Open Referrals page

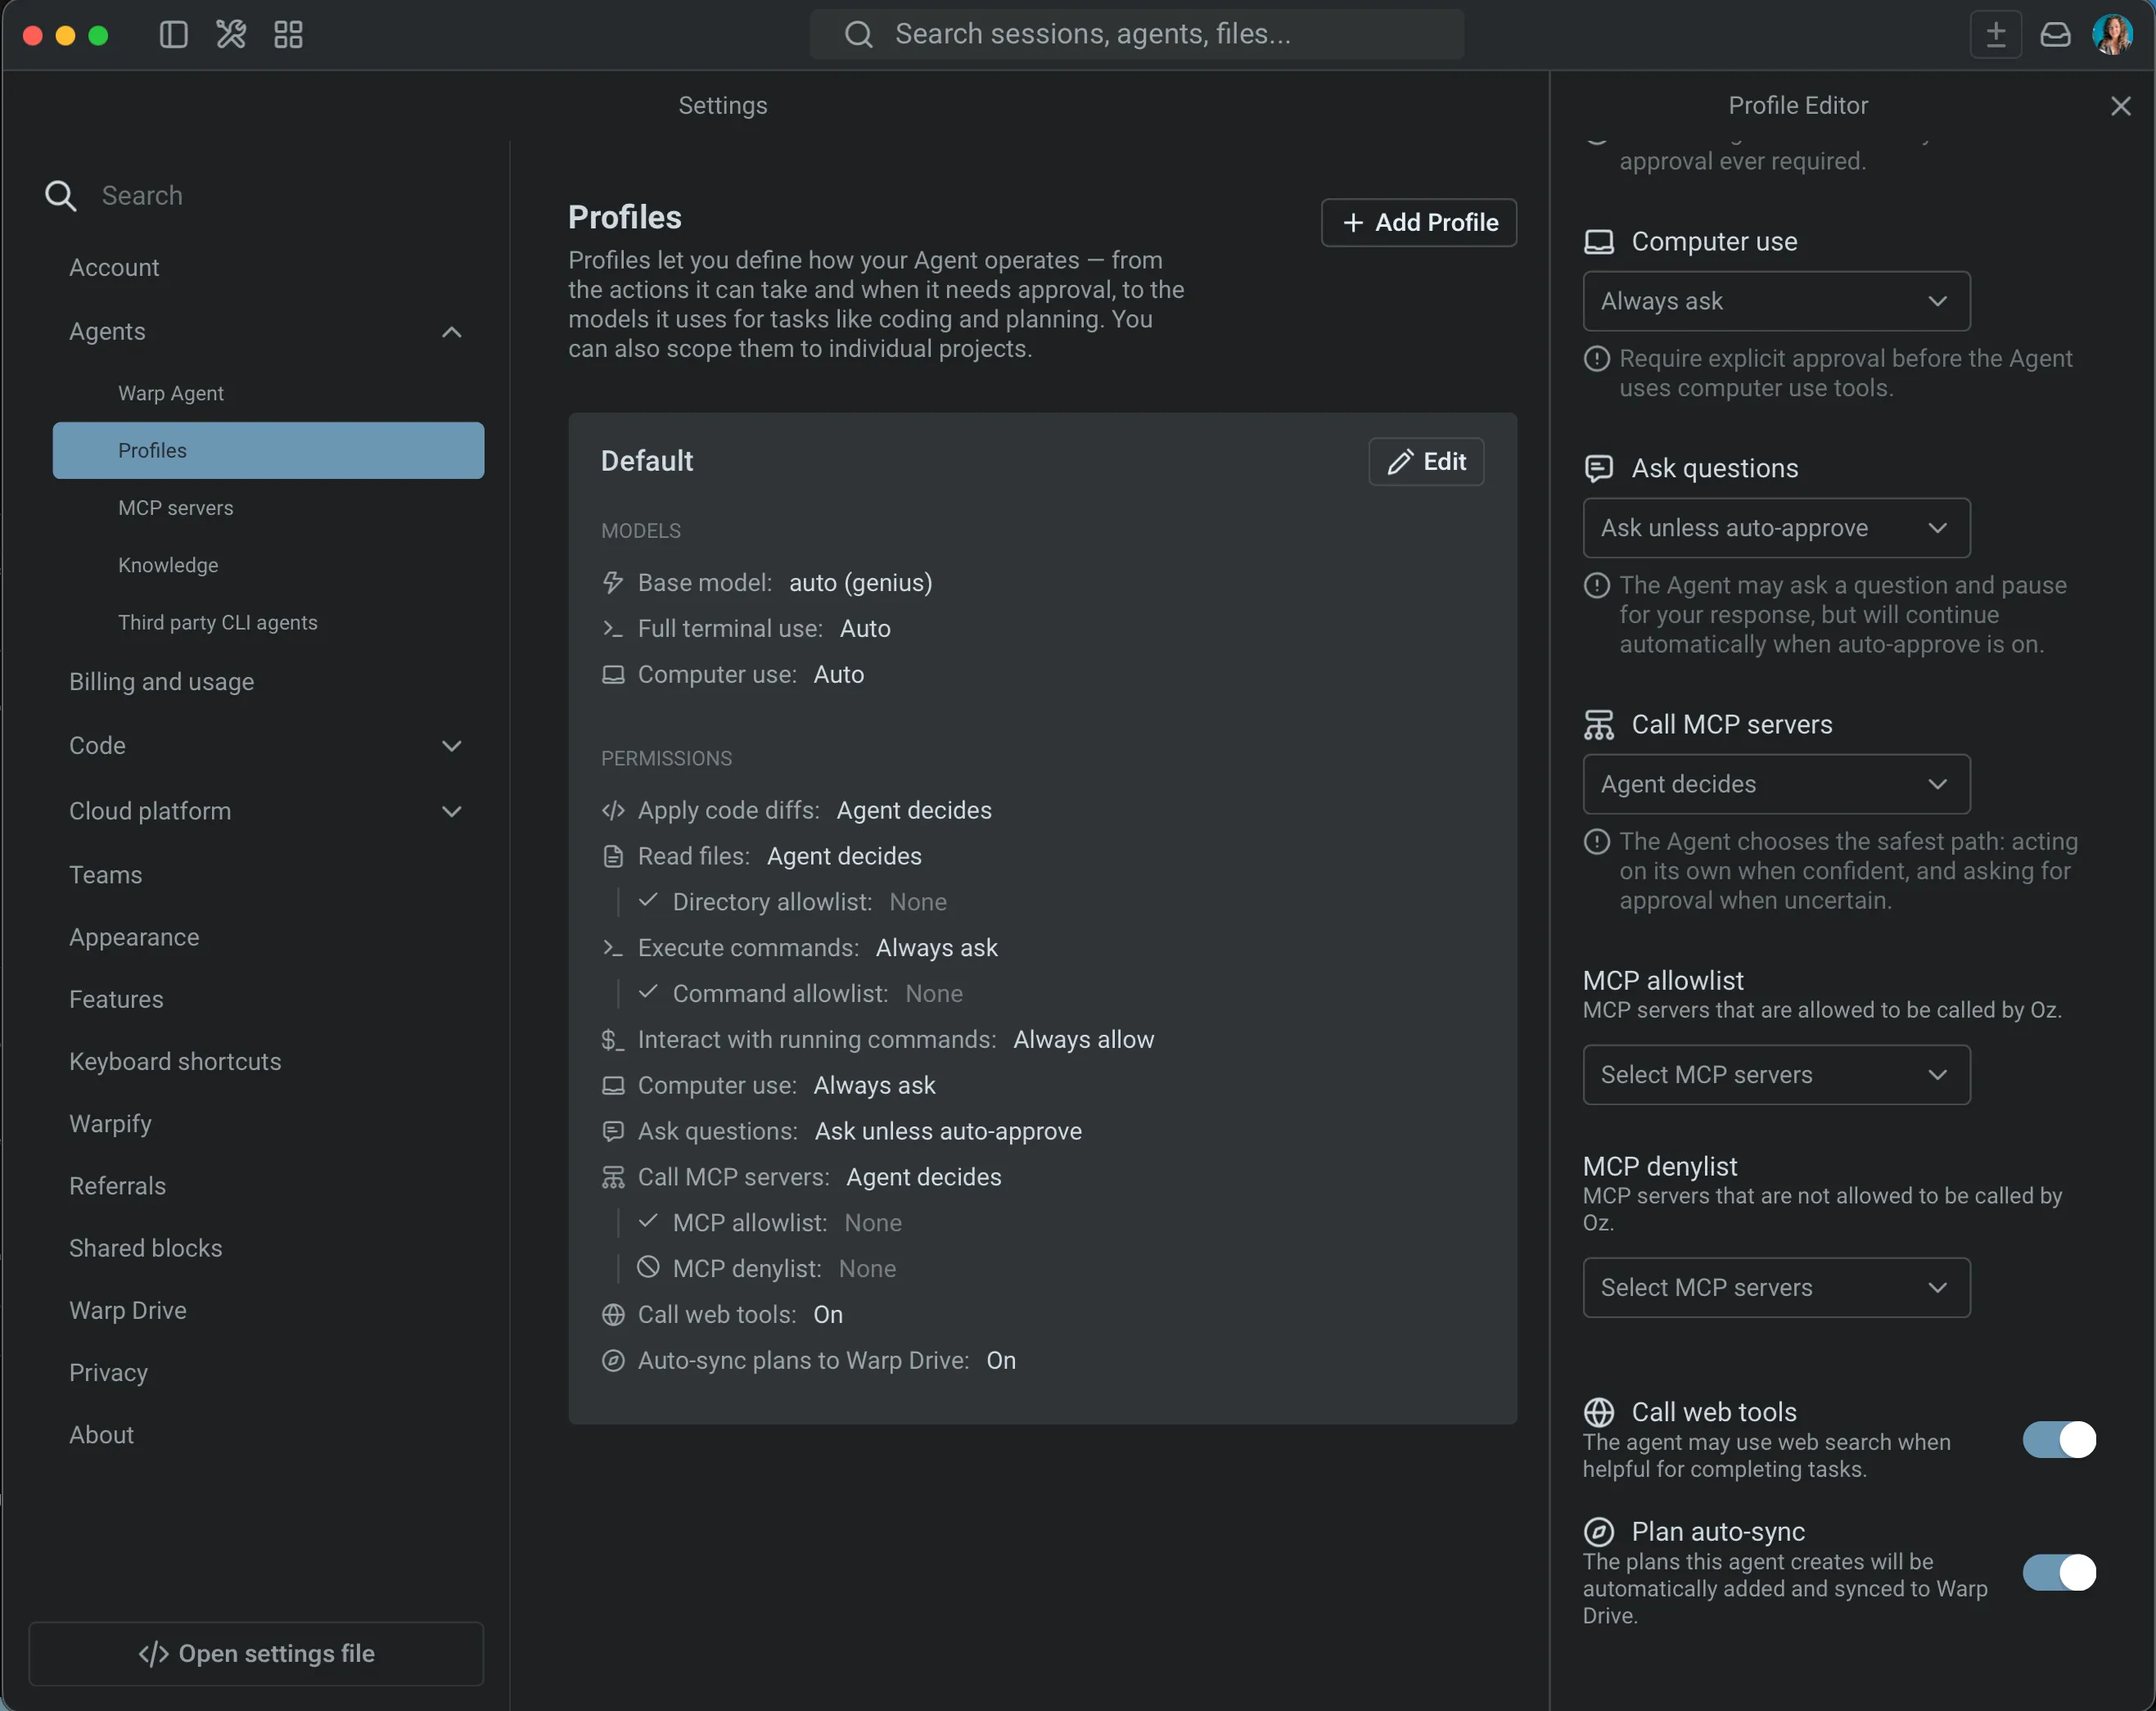117,1186
